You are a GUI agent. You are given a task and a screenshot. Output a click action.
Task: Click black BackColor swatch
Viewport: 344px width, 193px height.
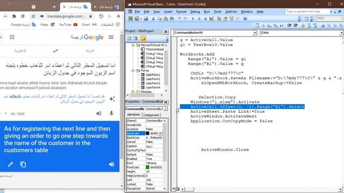pos(148,133)
